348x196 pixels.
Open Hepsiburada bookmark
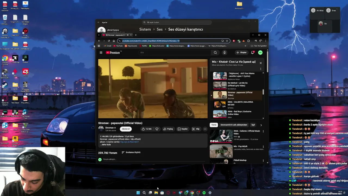(130, 46)
